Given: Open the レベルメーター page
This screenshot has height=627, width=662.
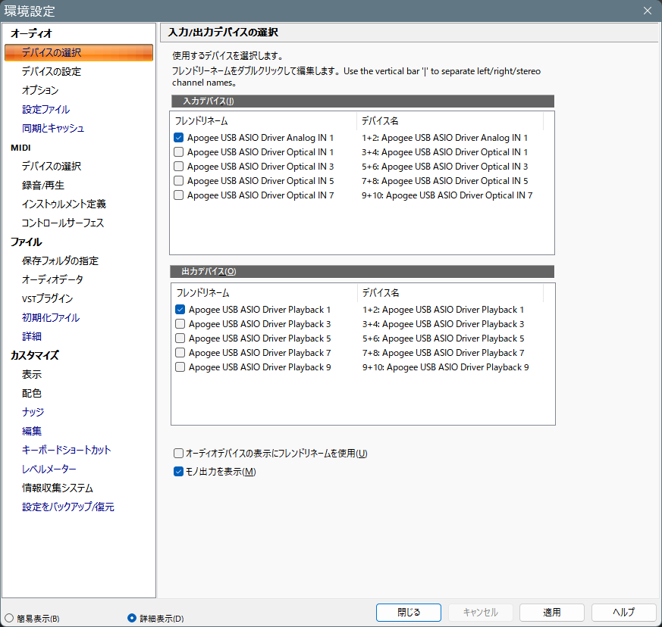Looking at the screenshot, I should (49, 469).
